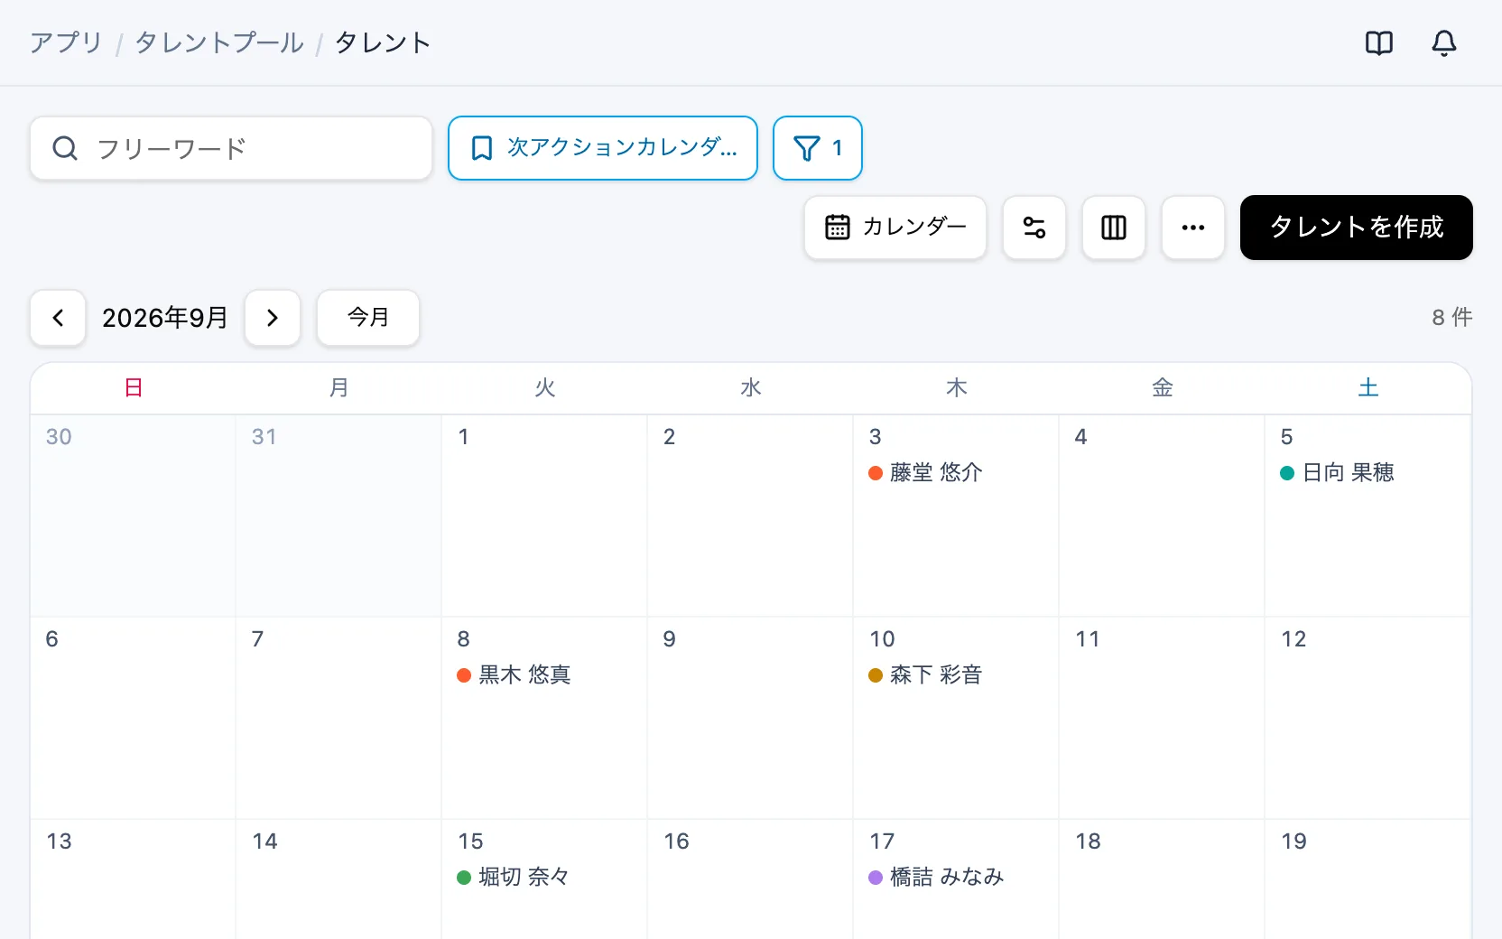Go to previous month arrow

click(x=58, y=318)
